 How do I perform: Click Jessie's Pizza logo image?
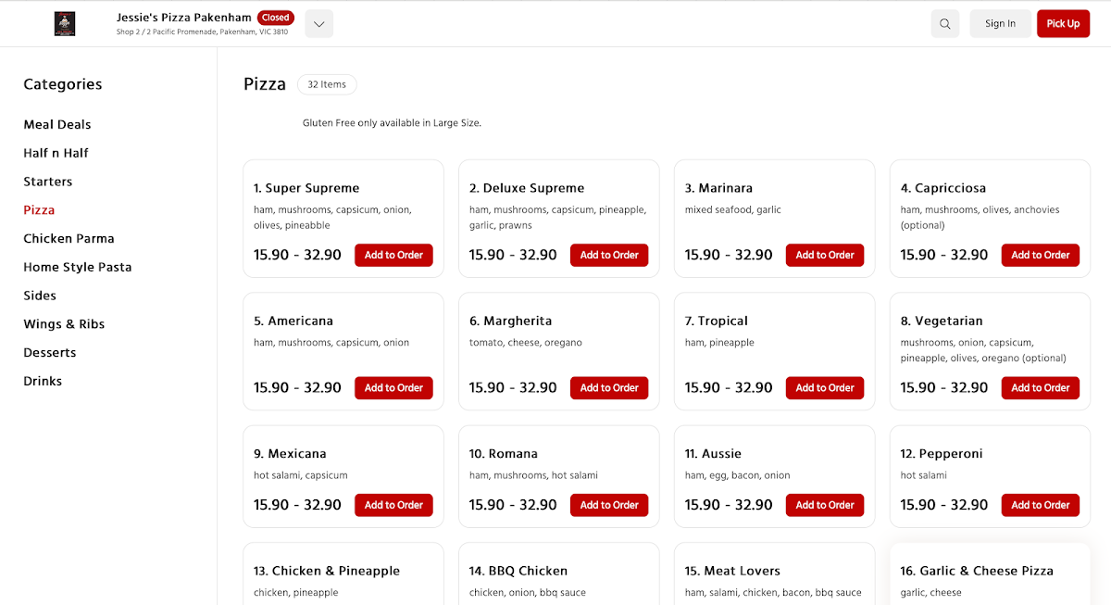[65, 24]
